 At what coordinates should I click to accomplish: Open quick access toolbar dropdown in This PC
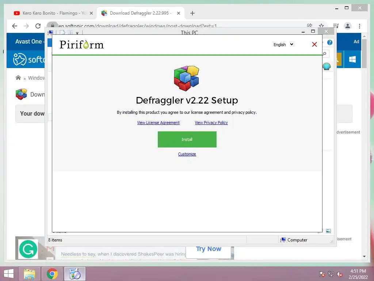[x=77, y=33]
